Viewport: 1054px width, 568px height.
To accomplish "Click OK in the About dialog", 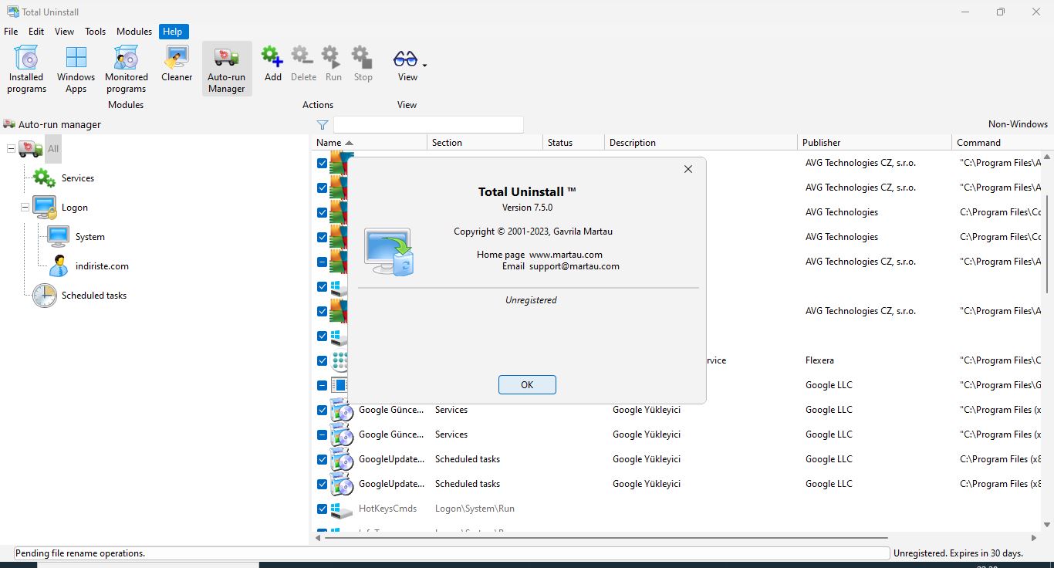I will tap(527, 384).
